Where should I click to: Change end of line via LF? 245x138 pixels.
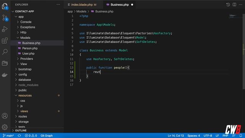tap(217, 136)
